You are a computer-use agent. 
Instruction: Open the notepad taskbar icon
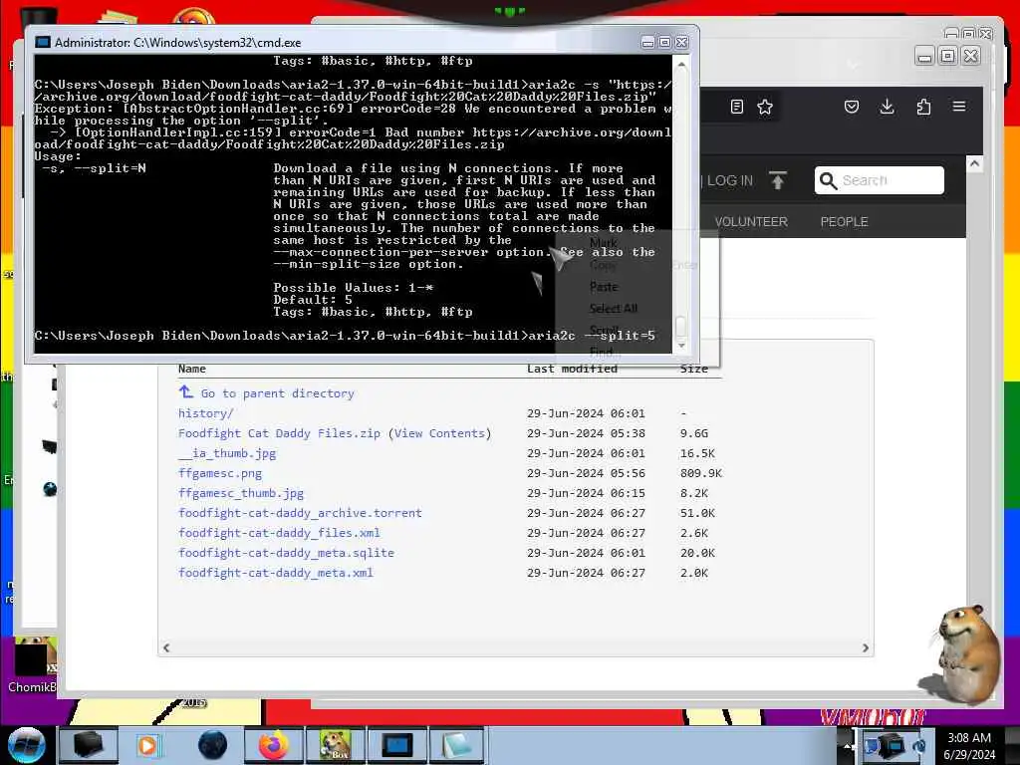[x=457, y=745]
